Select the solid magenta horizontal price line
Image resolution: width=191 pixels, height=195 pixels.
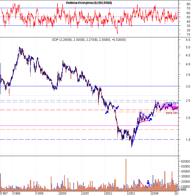tap(89, 126)
